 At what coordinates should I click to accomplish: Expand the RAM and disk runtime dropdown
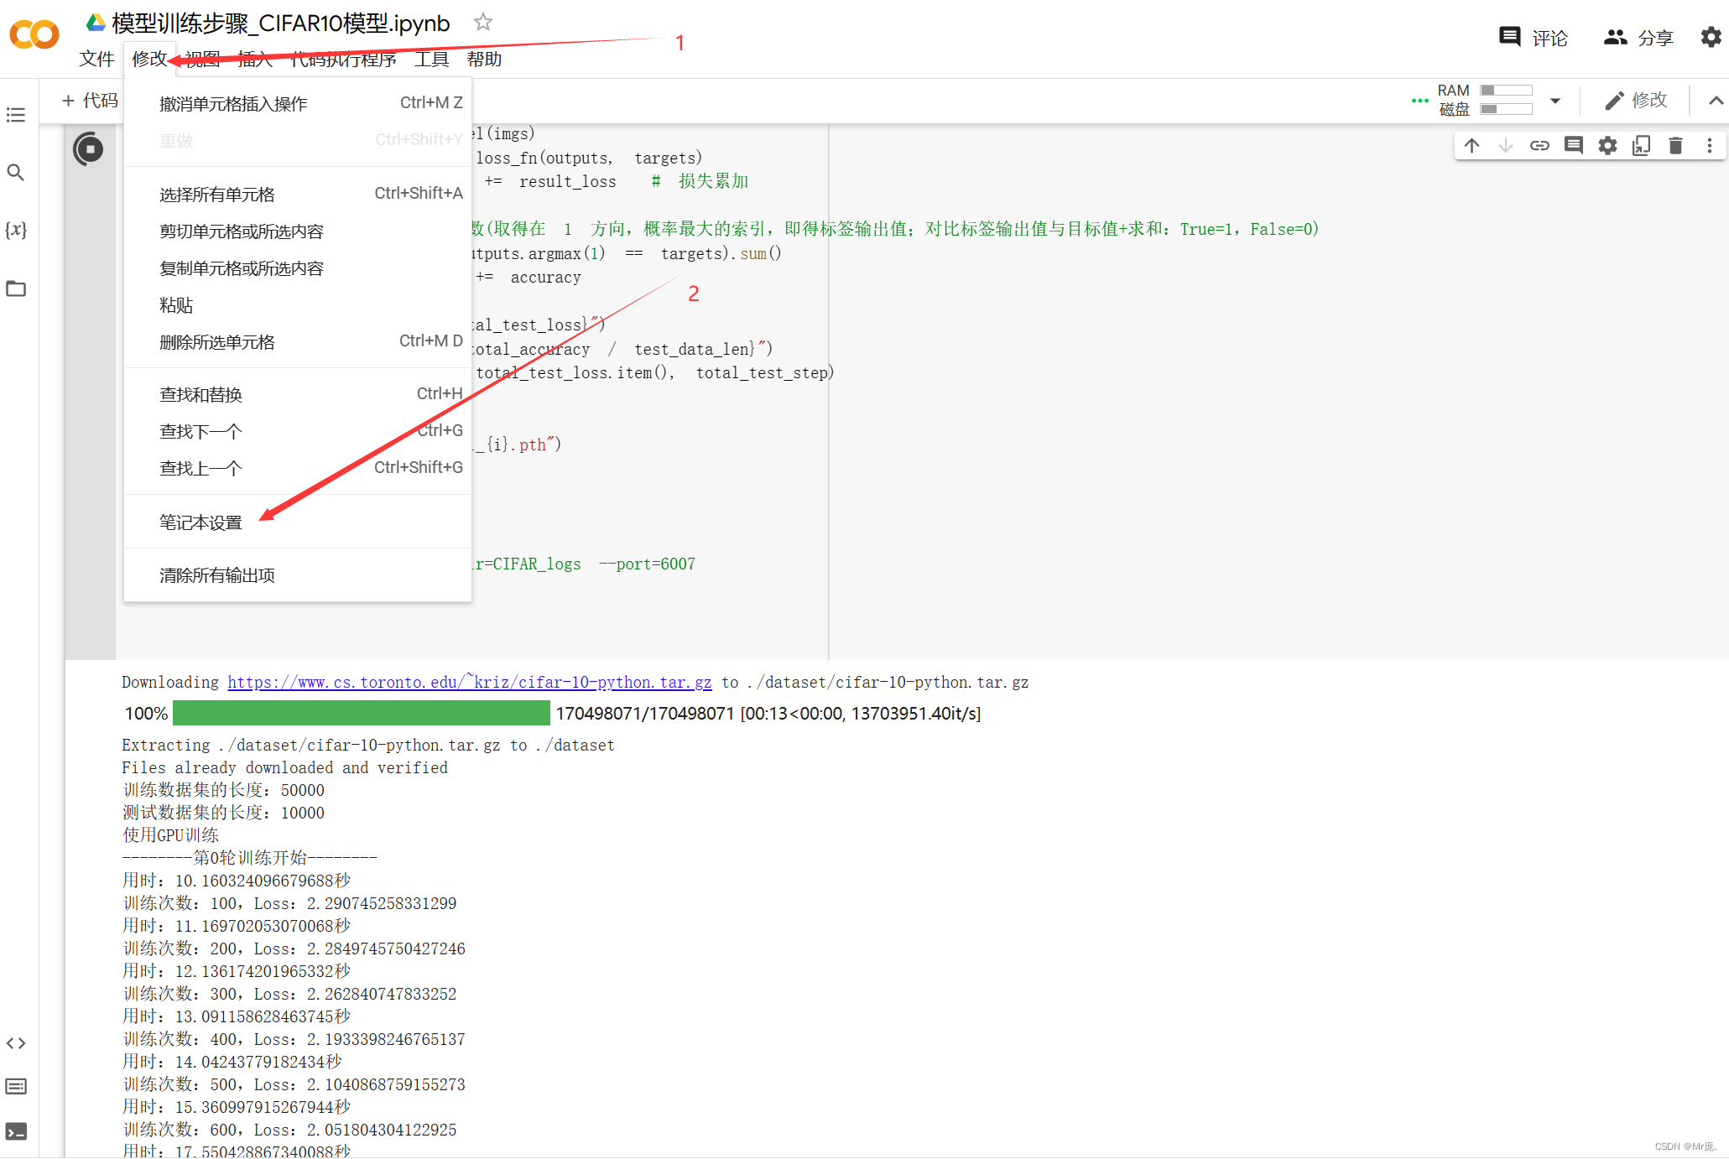pyautogui.click(x=1555, y=101)
